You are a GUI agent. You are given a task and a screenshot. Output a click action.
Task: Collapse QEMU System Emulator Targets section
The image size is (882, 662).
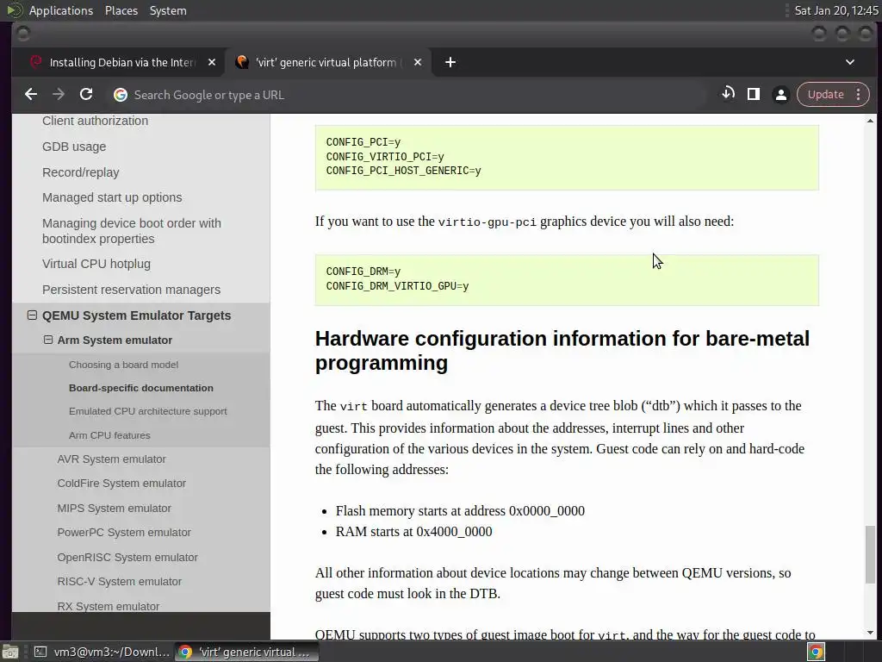pyautogui.click(x=32, y=315)
